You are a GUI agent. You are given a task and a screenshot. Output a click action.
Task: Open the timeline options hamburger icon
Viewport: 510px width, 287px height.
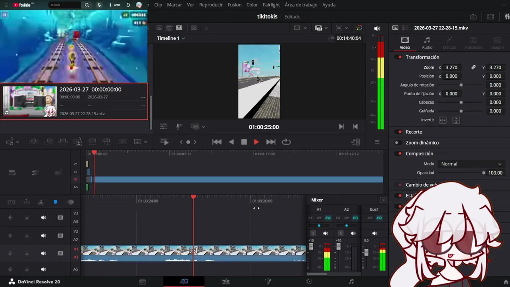377,142
